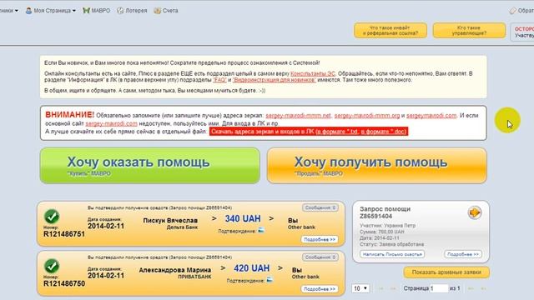
Task: Click the name Пискун Вячеслав
Action: tap(170, 220)
